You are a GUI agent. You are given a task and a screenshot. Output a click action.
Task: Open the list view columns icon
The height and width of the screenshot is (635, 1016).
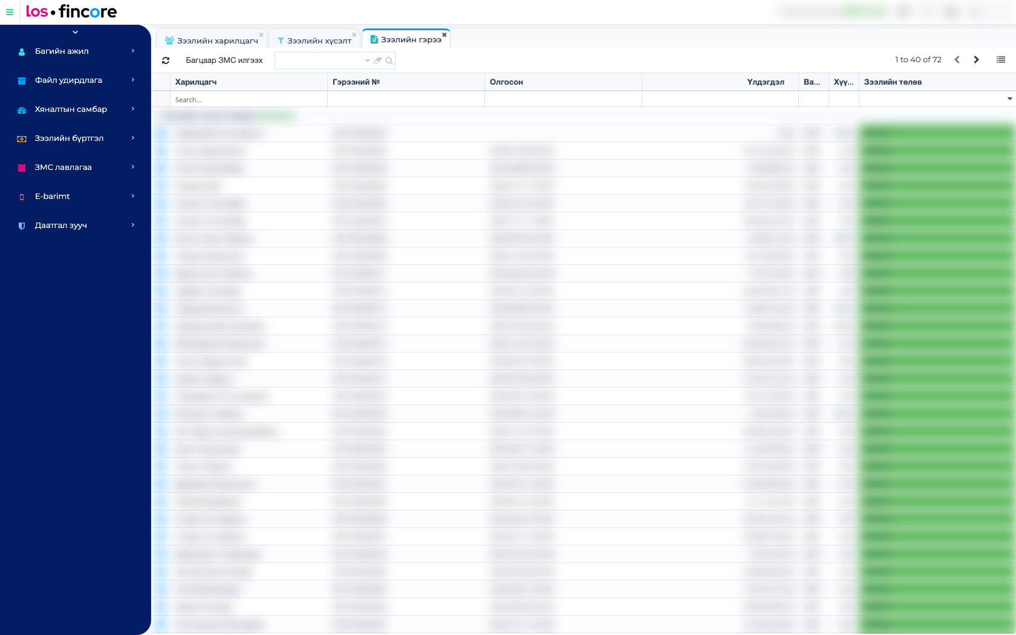point(1001,60)
